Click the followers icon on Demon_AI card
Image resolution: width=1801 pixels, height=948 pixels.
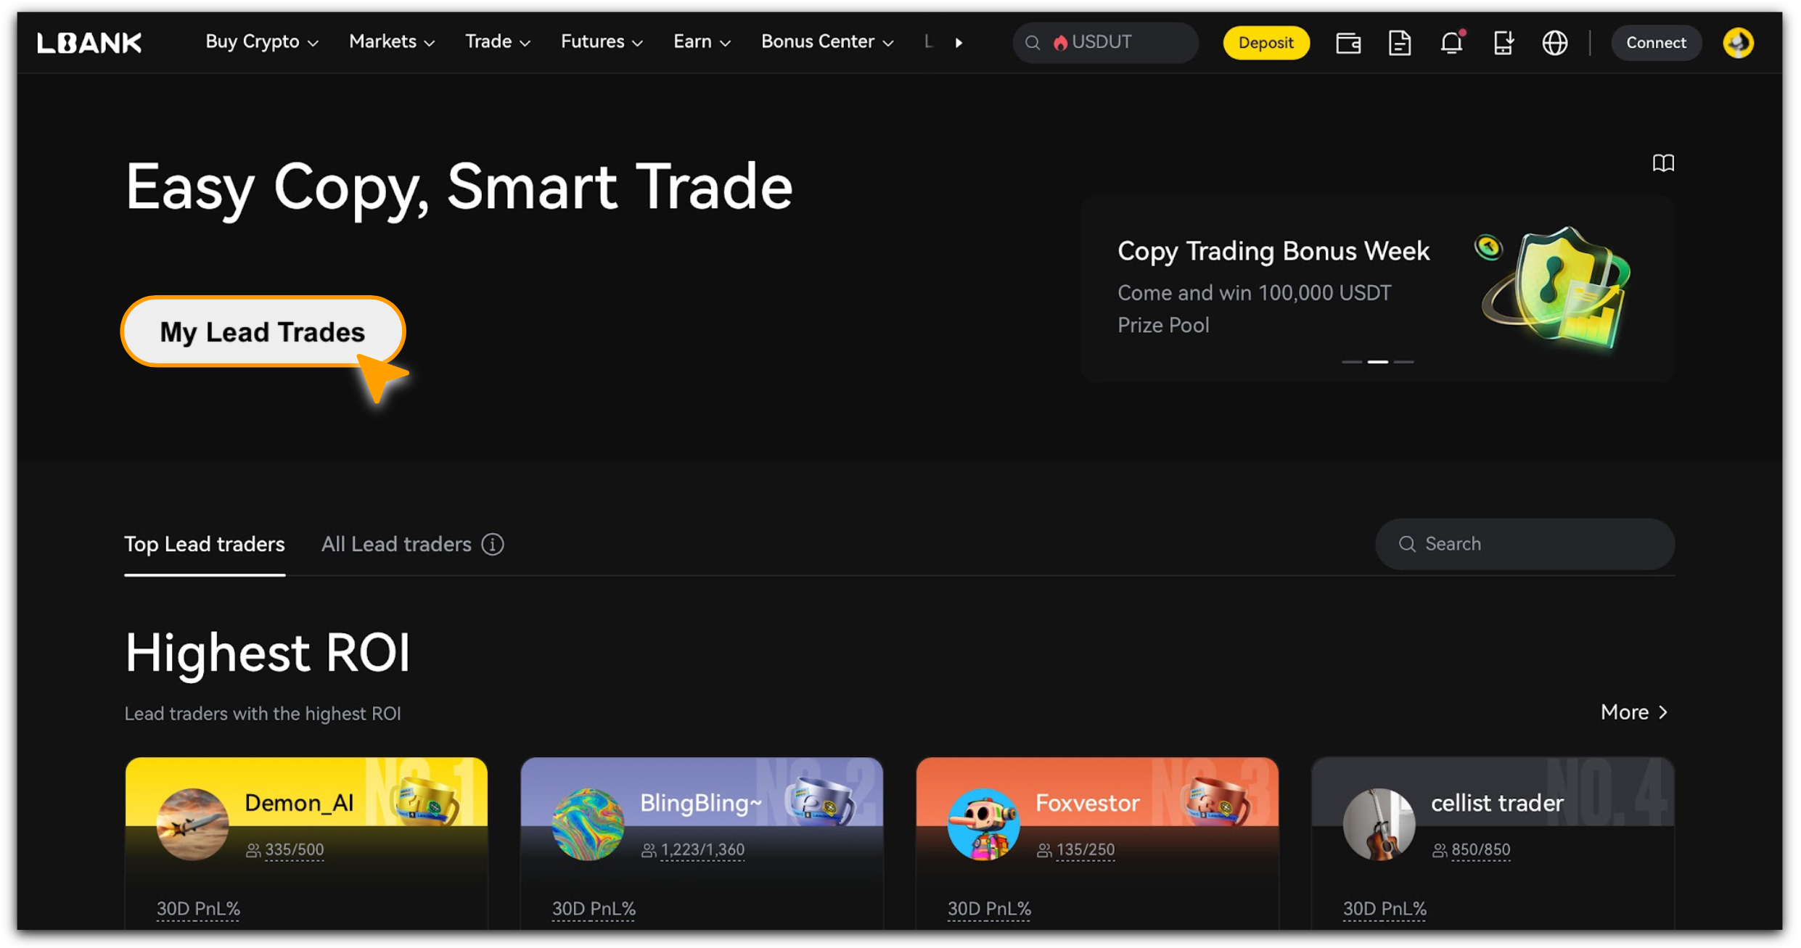pyautogui.click(x=253, y=850)
